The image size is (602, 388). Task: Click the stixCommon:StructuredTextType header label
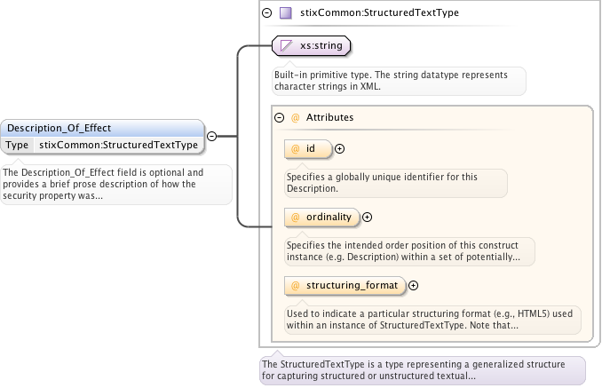[380, 13]
